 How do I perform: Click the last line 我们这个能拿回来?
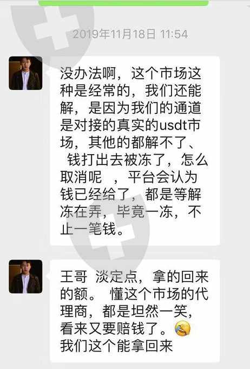tap(116, 346)
